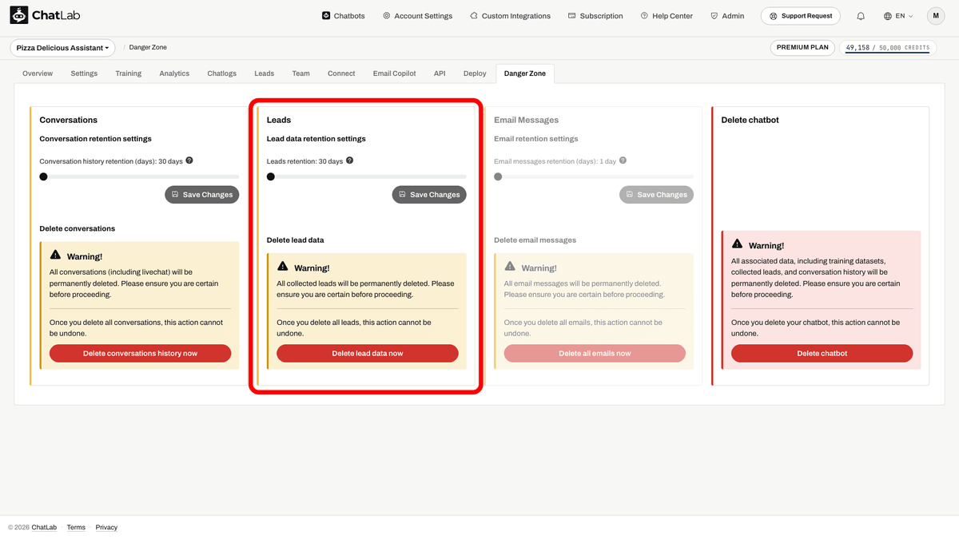Switch to the Overview tab
Viewport: 959px width, 539px height.
click(38, 73)
